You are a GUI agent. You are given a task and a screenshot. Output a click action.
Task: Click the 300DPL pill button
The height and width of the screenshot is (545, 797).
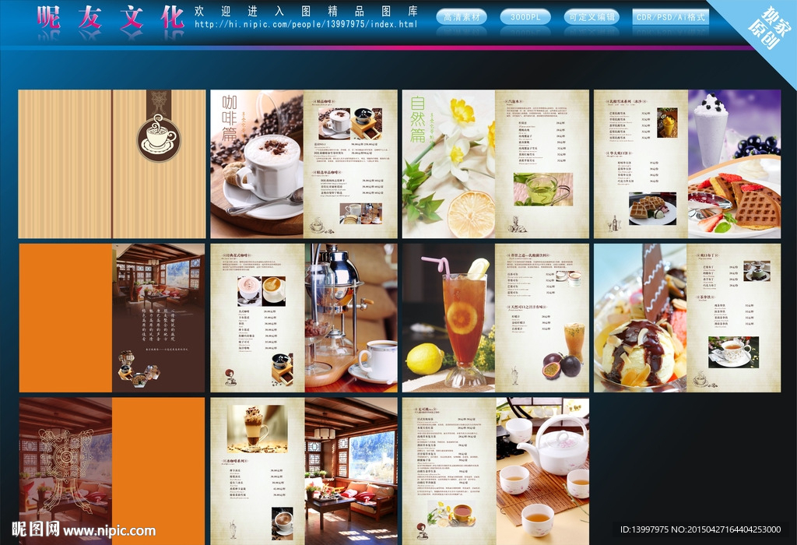525,17
